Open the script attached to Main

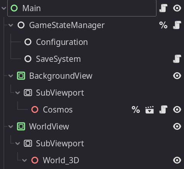(x=163, y=8)
